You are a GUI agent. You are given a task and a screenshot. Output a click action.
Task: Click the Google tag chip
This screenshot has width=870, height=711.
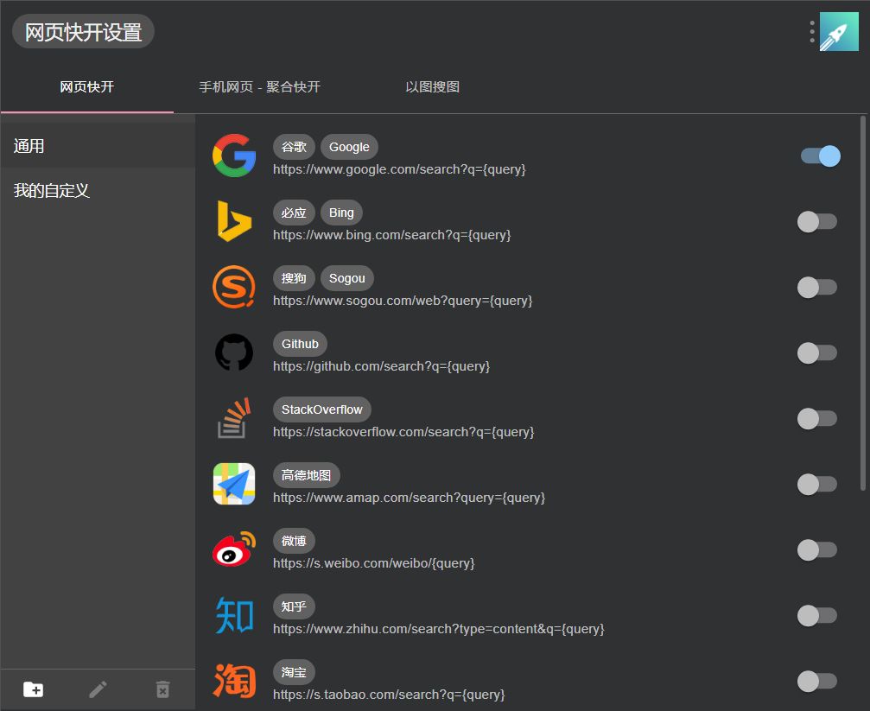coord(349,147)
